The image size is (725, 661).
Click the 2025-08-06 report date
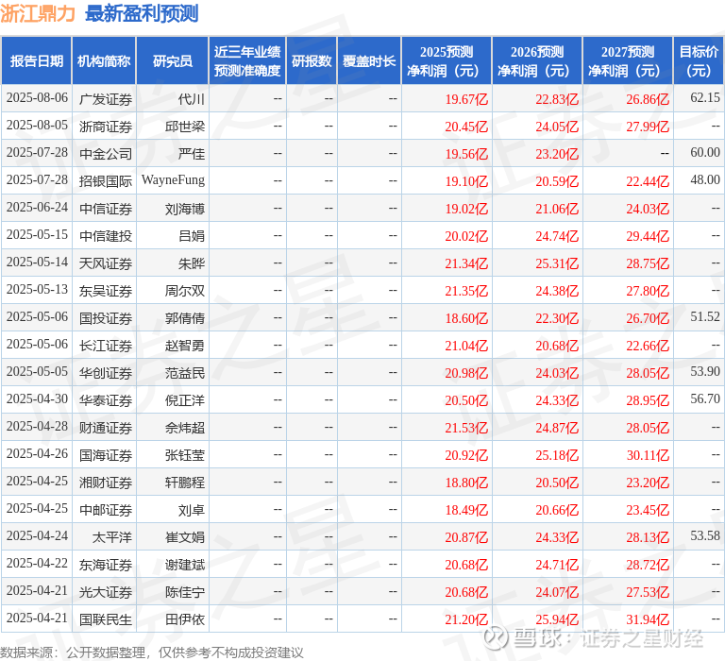[37, 97]
